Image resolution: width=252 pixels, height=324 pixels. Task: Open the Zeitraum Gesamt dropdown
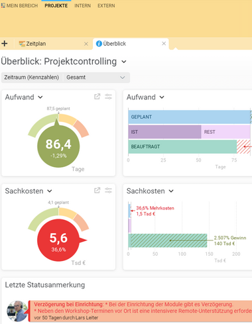pos(97,78)
